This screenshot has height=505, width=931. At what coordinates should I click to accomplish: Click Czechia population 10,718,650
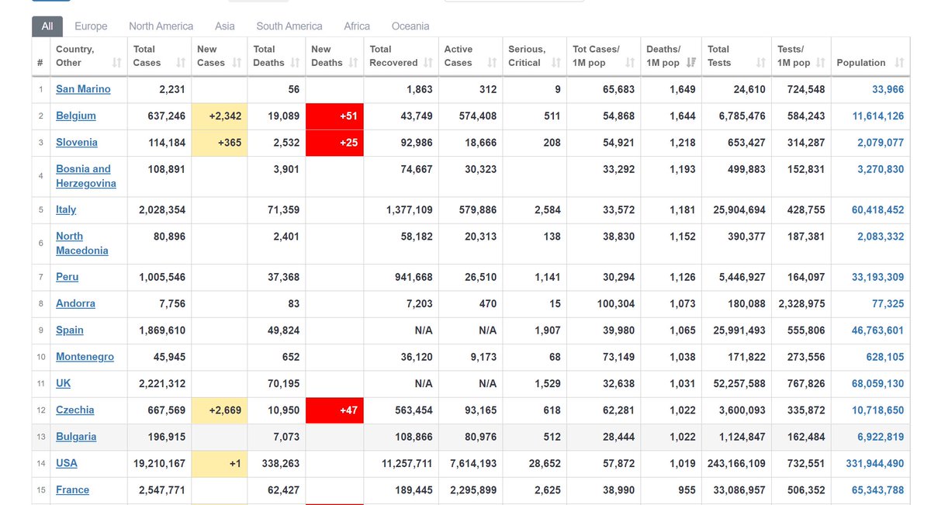pos(878,410)
